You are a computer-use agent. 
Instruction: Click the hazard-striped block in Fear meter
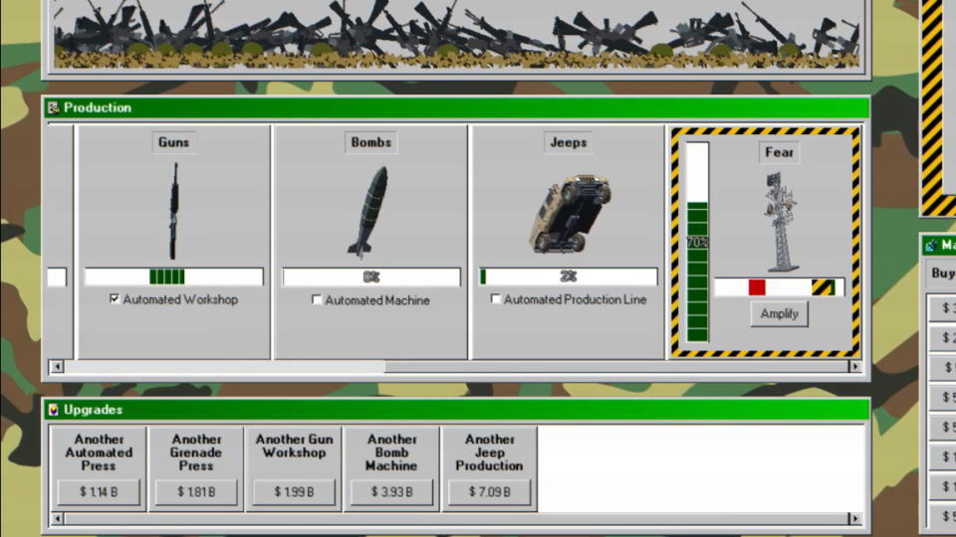coord(822,287)
